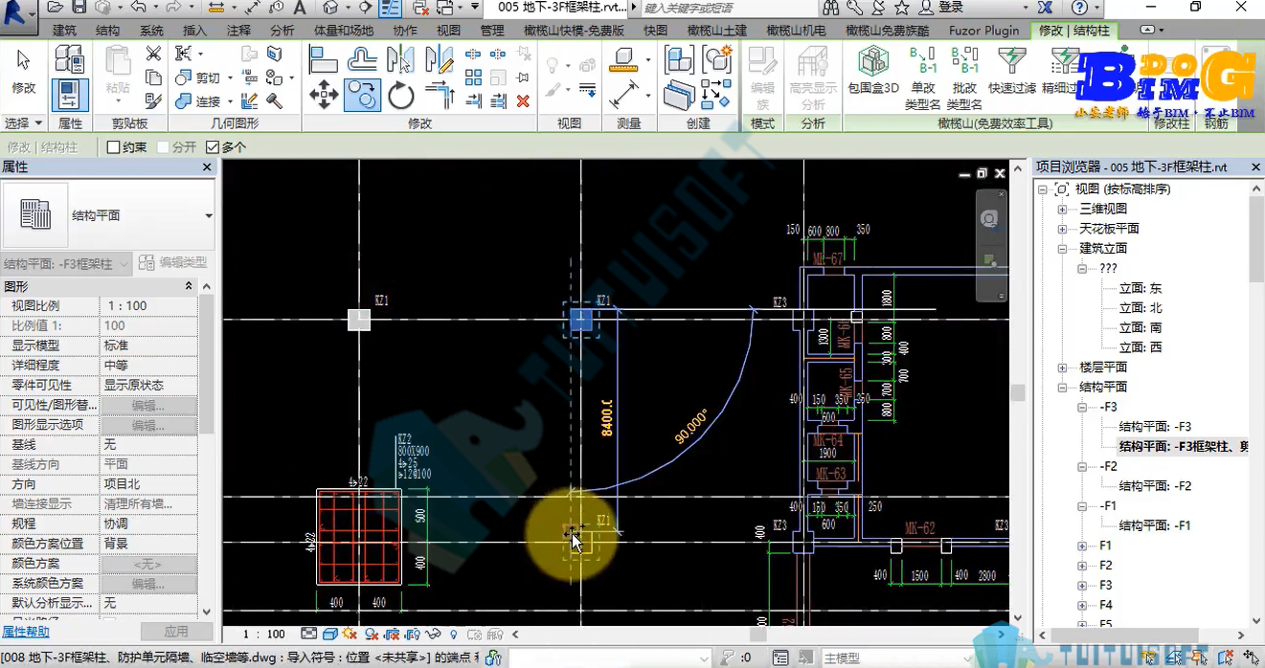Click the Mirror - Draw Axis icon

click(x=440, y=59)
